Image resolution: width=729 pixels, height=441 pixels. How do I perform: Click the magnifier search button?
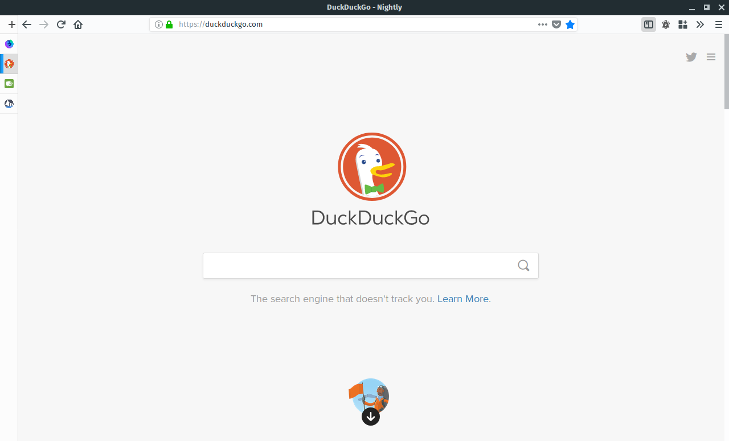[x=523, y=266]
